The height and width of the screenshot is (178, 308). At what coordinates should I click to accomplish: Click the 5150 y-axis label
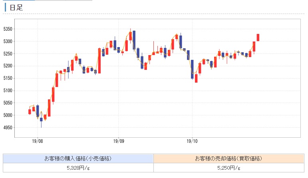[8, 78]
